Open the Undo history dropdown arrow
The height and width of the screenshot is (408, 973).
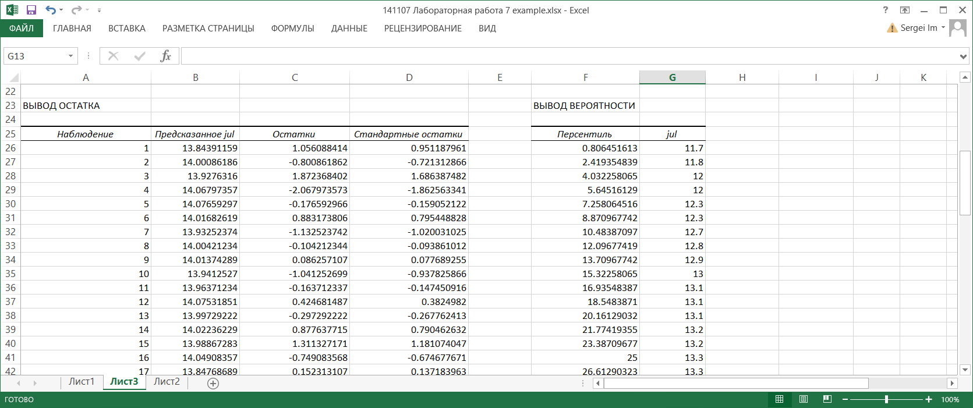point(61,10)
